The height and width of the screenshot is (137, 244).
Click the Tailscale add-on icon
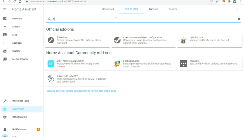183,64
